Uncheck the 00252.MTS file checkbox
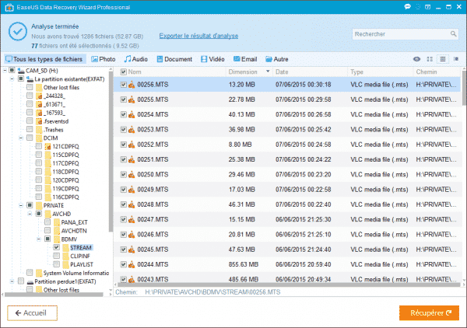 click(123, 145)
